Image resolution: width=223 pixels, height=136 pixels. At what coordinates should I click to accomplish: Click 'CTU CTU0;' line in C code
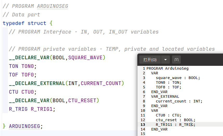click(x=23, y=92)
